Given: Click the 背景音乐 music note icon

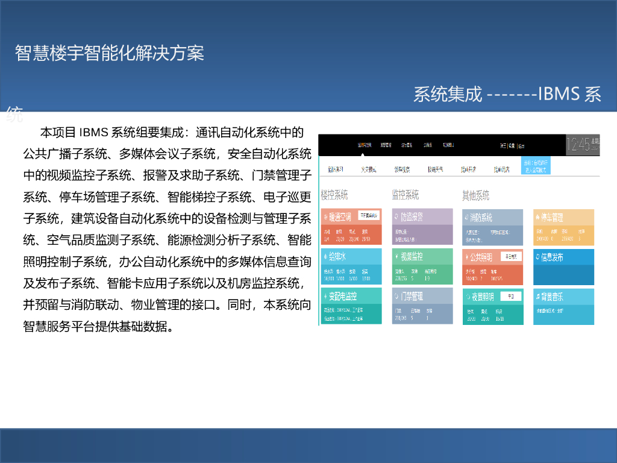Looking at the screenshot, I should (537, 295).
